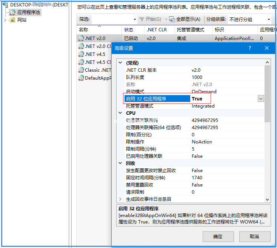Click the property grid vertical scrollbar
277x248 pixels.
click(268, 94)
